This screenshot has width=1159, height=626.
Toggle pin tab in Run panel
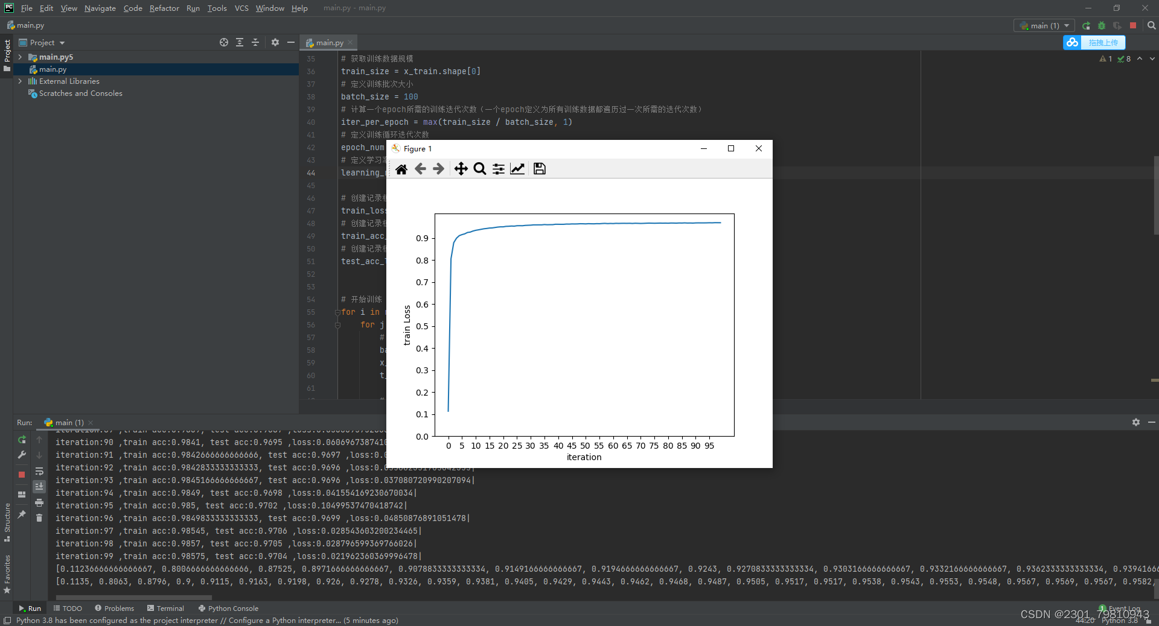pos(22,514)
